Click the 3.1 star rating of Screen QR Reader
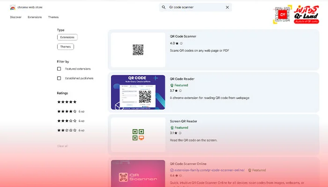Image resolution: width=328 pixels, height=187 pixels. click(173, 133)
